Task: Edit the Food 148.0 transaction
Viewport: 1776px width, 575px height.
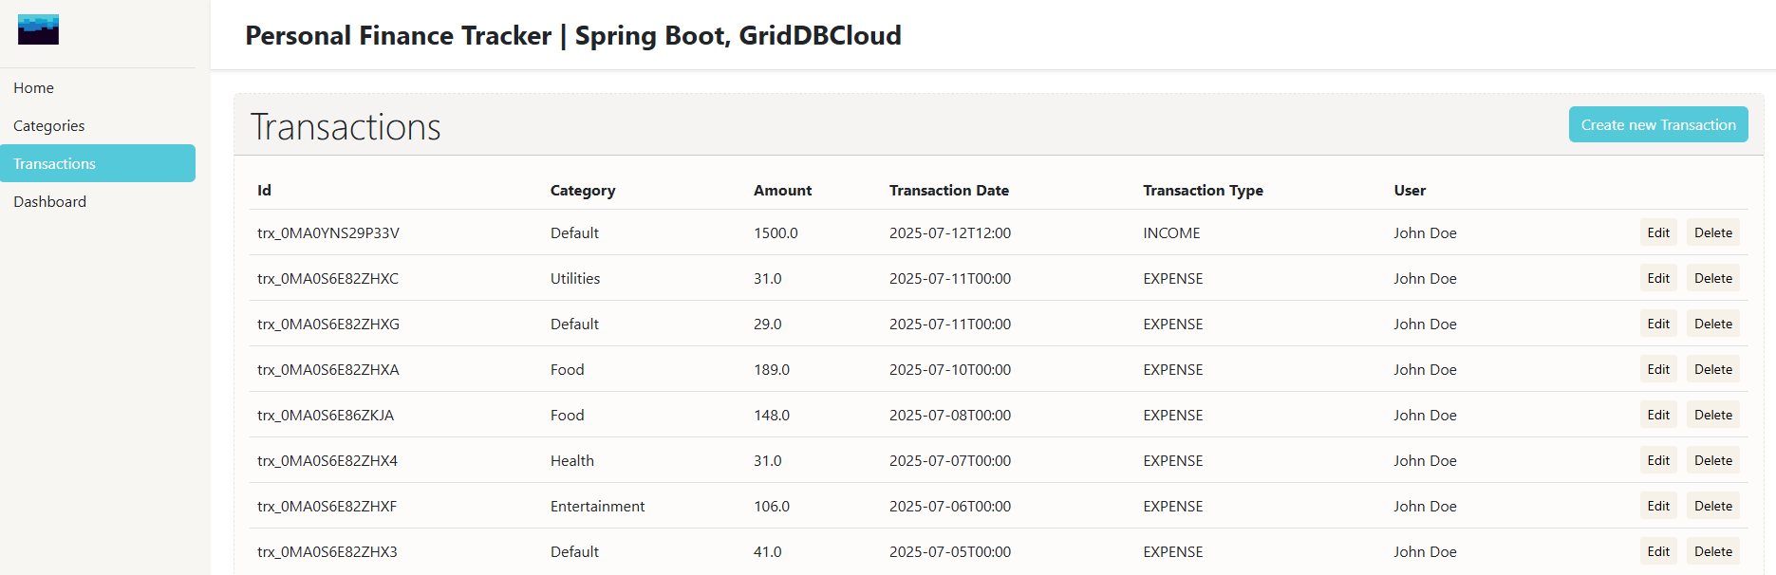Action: [x=1657, y=415]
